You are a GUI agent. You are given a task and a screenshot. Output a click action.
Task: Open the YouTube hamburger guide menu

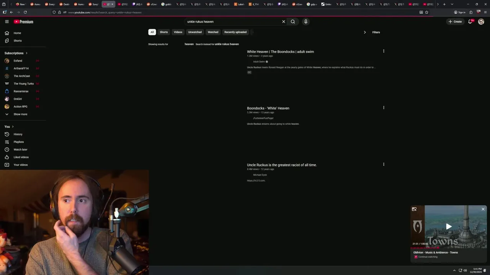coord(7,22)
